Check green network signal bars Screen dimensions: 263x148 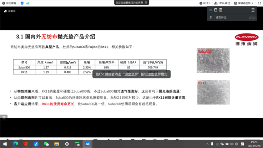click(28, 3)
